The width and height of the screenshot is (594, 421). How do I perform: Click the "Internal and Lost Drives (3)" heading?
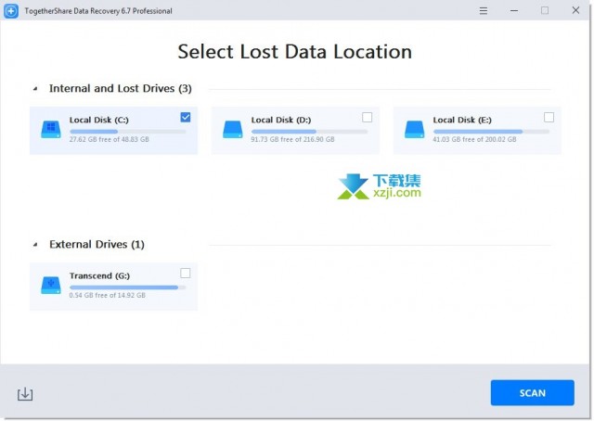point(121,89)
